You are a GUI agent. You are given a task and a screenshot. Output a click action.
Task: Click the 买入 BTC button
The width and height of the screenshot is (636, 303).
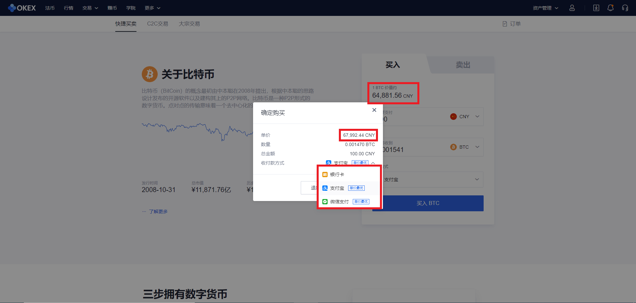click(428, 203)
